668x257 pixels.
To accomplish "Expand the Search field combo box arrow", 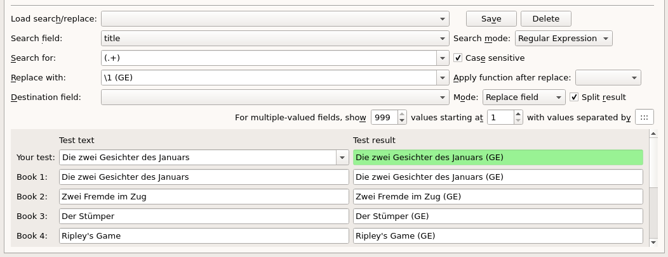I will pos(443,39).
